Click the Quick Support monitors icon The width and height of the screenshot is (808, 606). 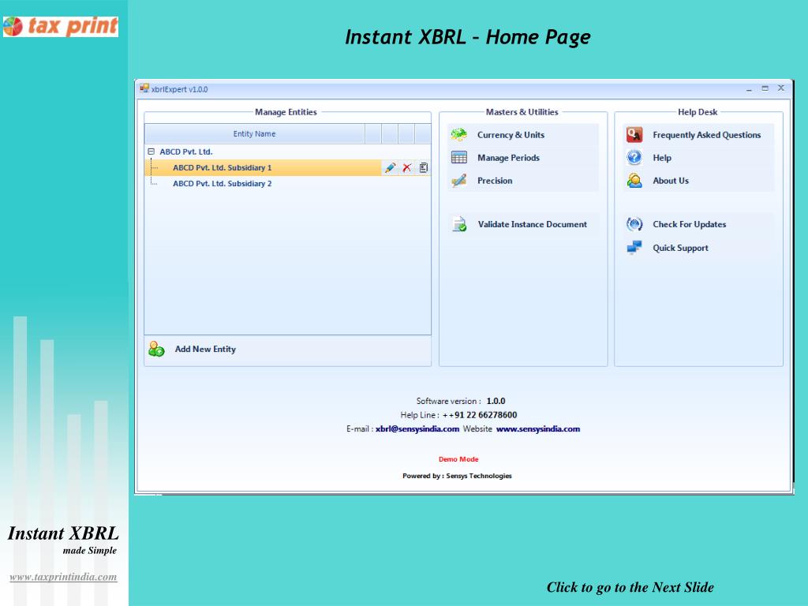coord(634,248)
